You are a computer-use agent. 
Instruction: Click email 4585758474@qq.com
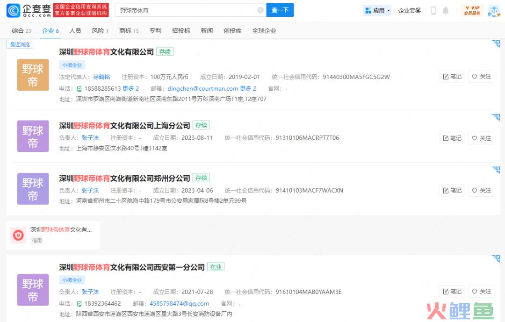pos(179,304)
